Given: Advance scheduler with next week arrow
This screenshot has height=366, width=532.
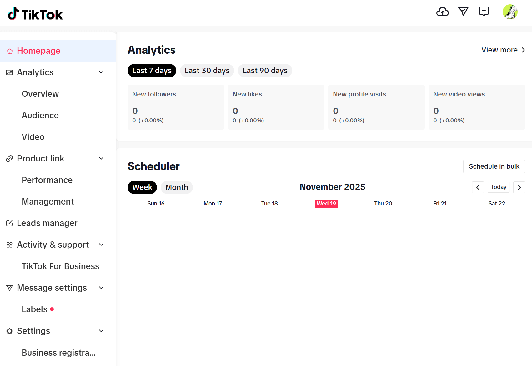Looking at the screenshot, I should 519,187.
